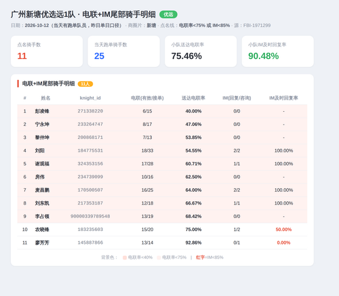Click the 电联率<75% legend color swatch
Image resolution: width=339 pixels, height=296 pixels.
click(159, 257)
